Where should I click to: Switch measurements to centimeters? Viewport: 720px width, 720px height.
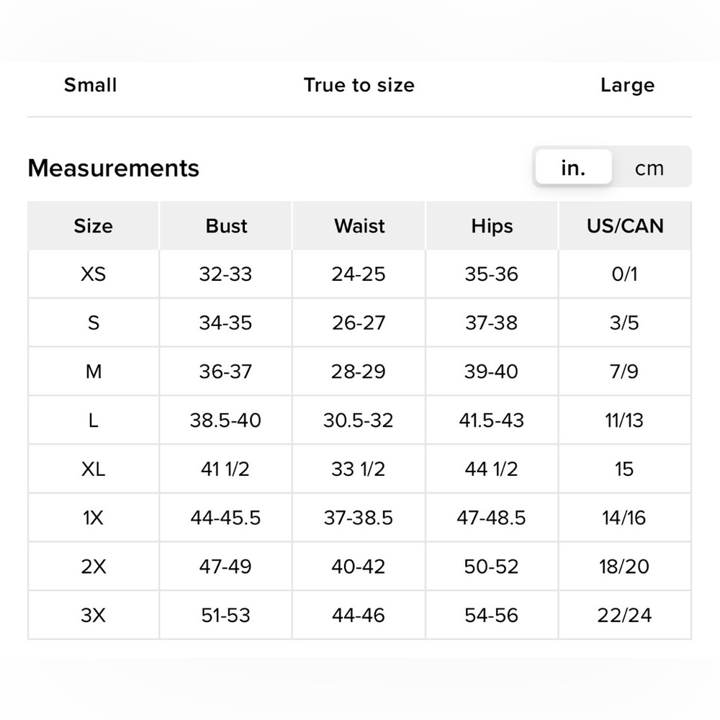click(x=649, y=168)
